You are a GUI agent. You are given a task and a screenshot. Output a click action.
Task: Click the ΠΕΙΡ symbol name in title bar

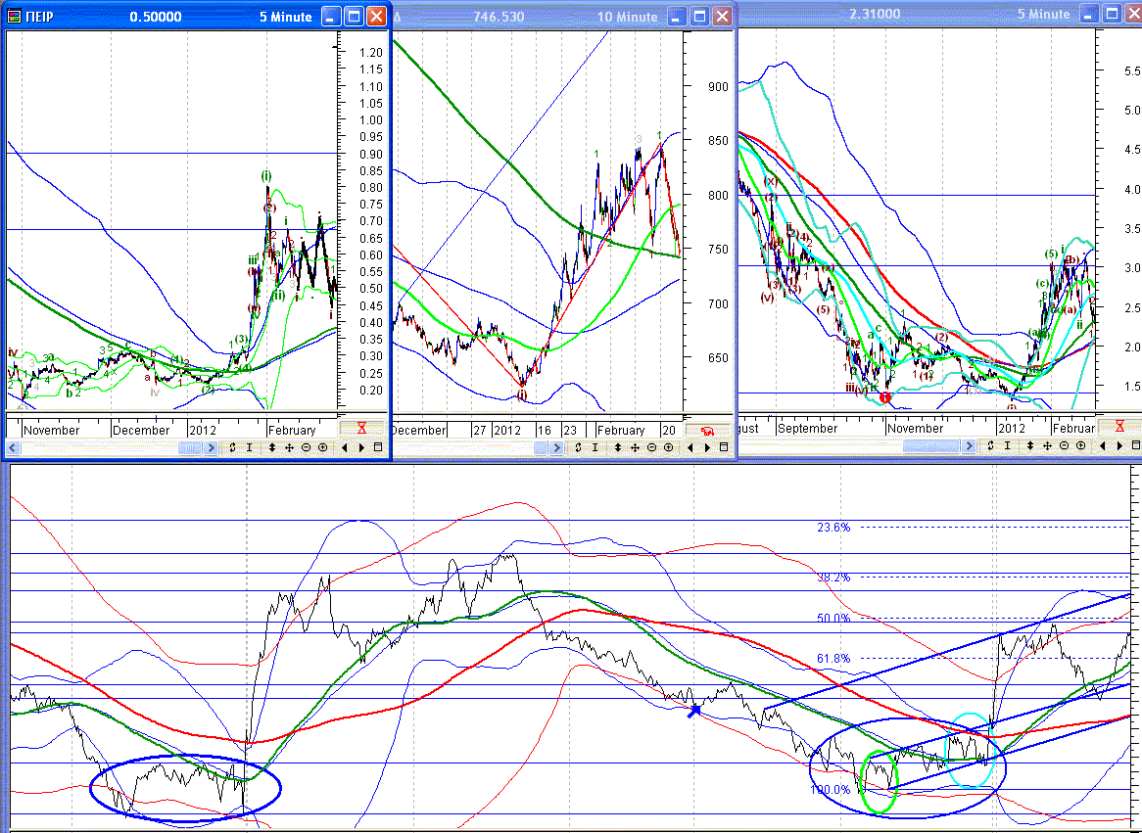tap(40, 16)
